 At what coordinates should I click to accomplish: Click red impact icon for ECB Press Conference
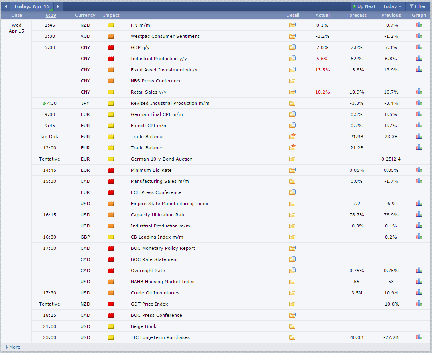111,192
